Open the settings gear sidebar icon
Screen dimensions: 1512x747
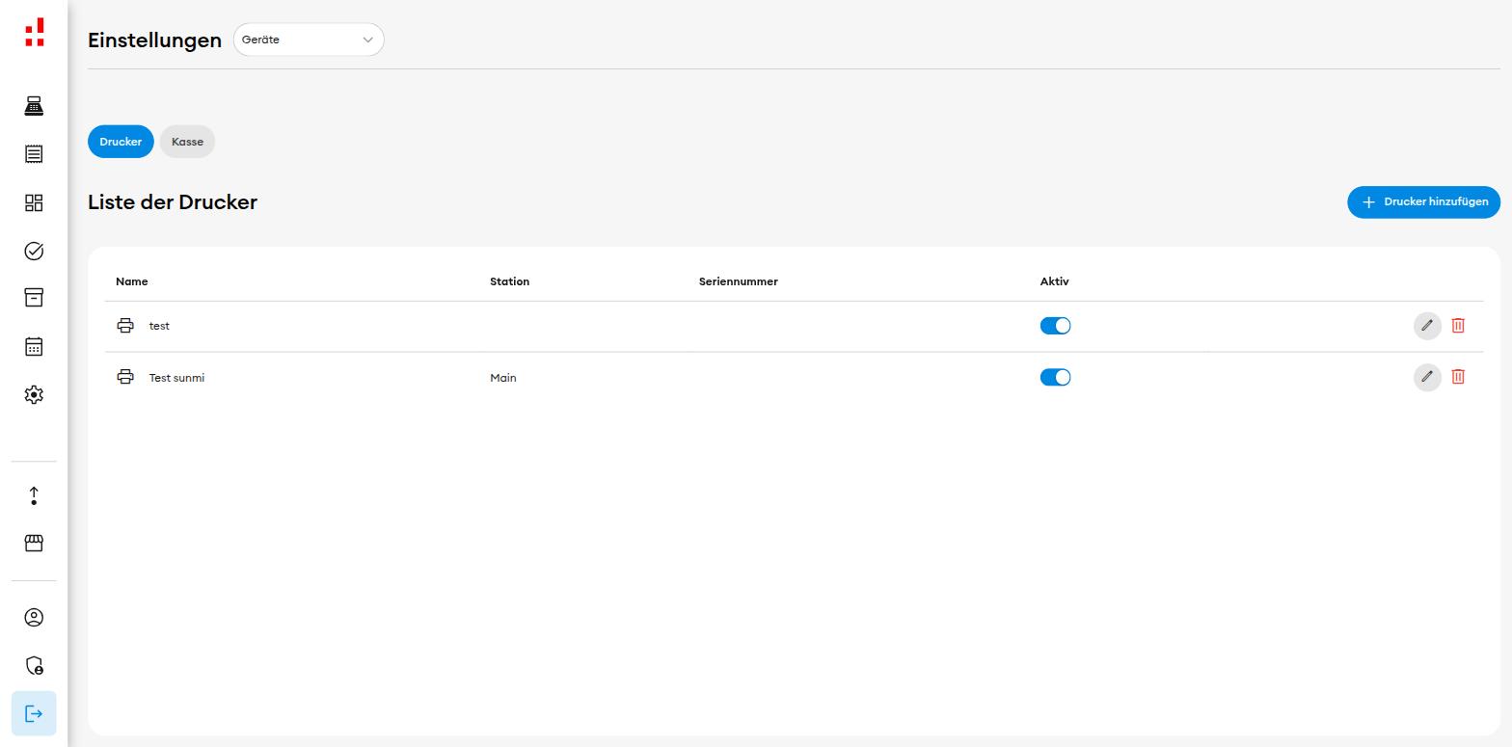click(34, 394)
